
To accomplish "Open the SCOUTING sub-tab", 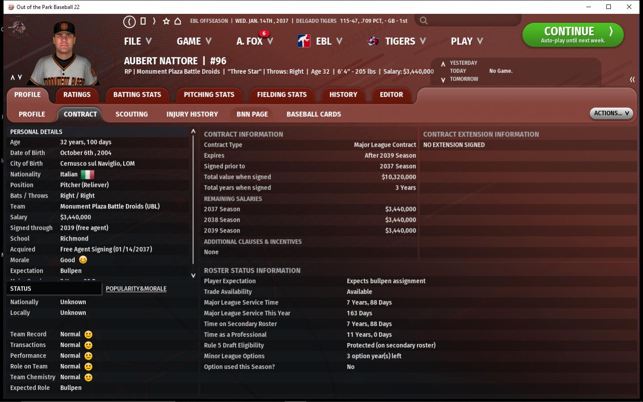I will click(131, 114).
